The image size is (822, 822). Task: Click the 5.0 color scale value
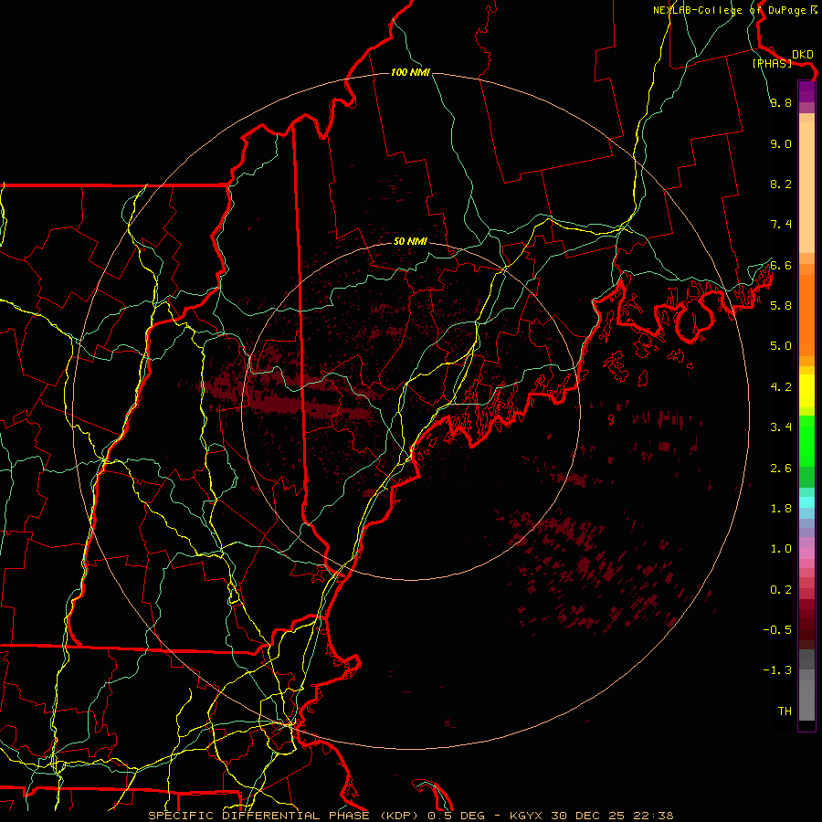click(781, 346)
